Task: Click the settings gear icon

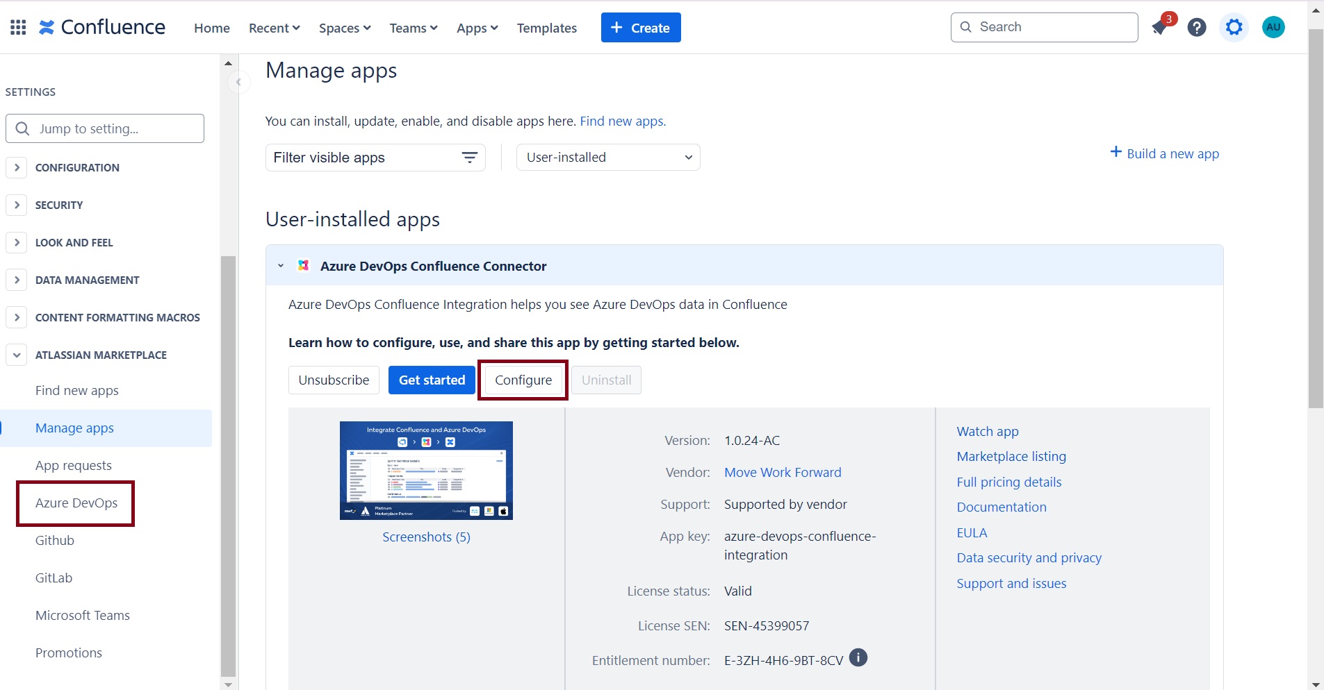Action: tap(1234, 27)
